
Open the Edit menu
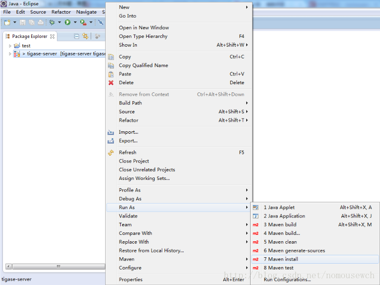[20, 12]
